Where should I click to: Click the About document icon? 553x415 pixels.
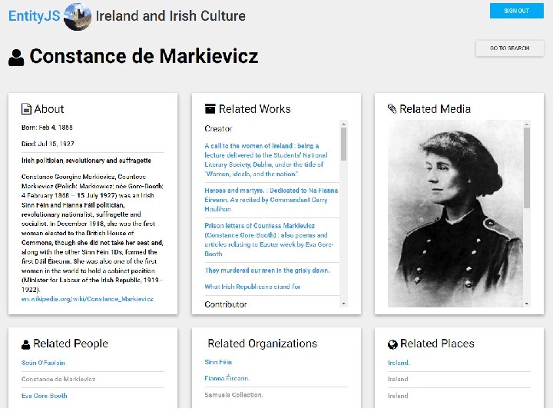tap(26, 109)
